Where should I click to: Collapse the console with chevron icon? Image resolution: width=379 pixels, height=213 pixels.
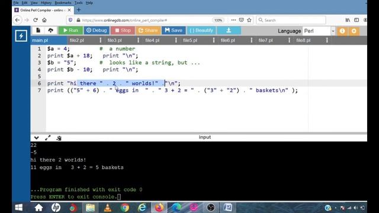[36, 138]
